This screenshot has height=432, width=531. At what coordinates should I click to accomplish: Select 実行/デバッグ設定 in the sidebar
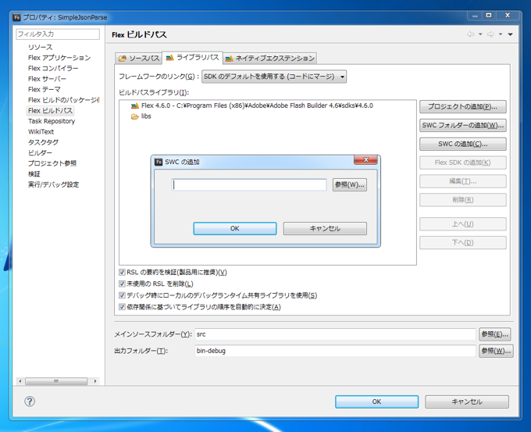click(x=54, y=184)
